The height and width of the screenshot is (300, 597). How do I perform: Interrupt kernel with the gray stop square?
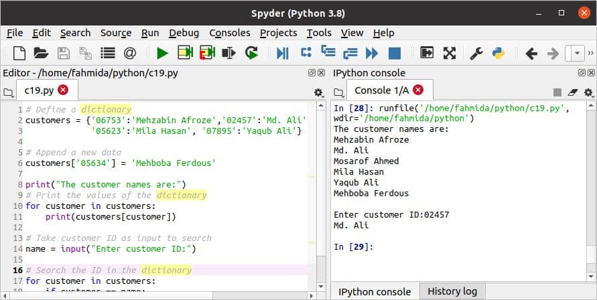(x=557, y=92)
